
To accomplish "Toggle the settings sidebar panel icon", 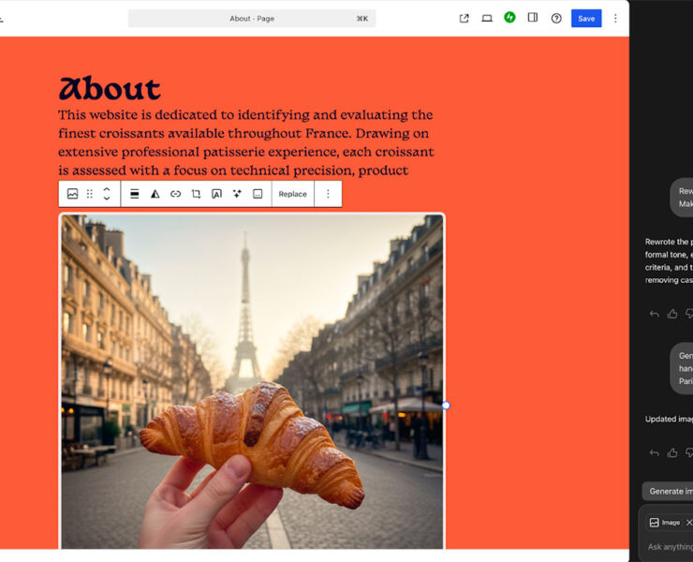I will click(x=533, y=18).
